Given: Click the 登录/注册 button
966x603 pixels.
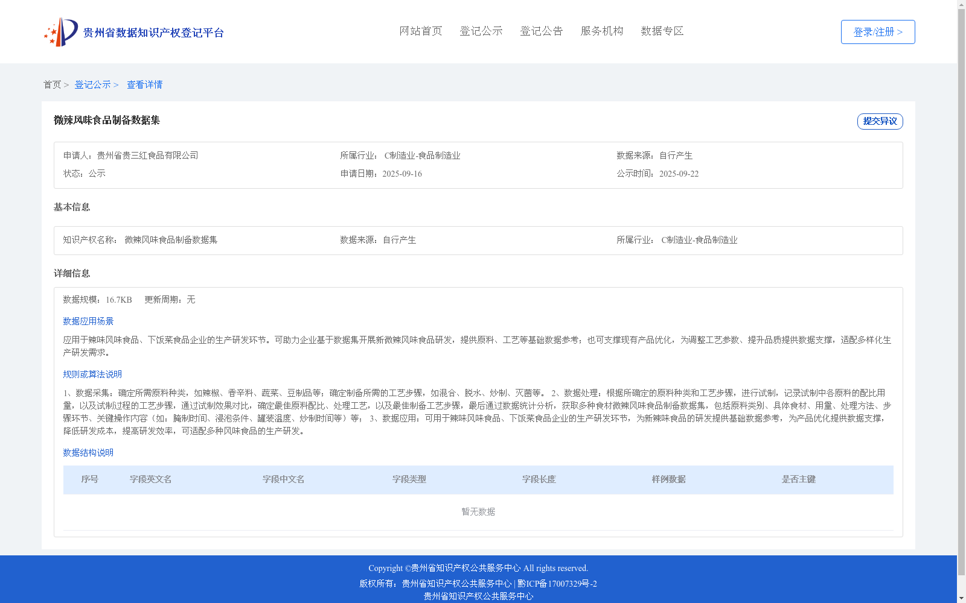Looking at the screenshot, I should (878, 32).
